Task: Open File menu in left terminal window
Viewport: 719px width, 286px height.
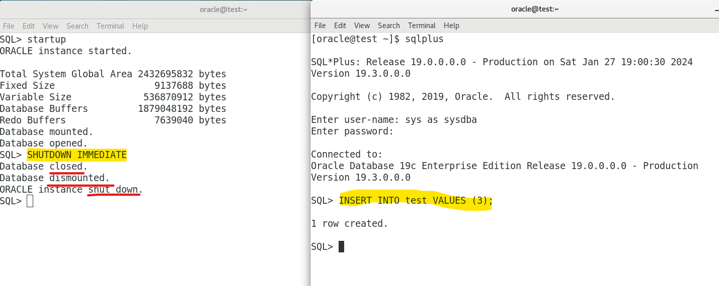Action: pos(9,26)
